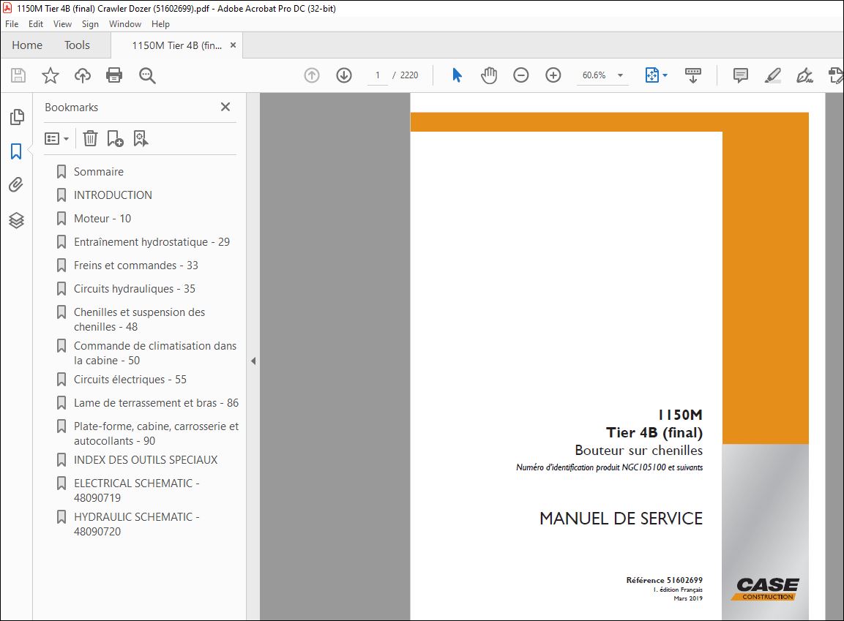Select the Highlight text pen
844x621 pixels.
tap(772, 75)
